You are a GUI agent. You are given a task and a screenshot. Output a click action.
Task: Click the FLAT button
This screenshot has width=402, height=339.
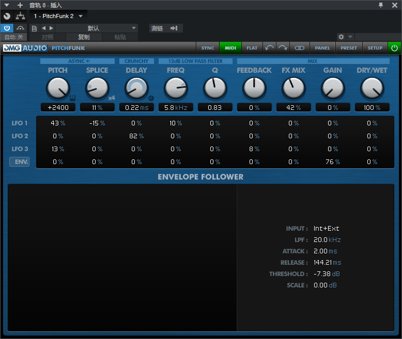click(x=252, y=48)
